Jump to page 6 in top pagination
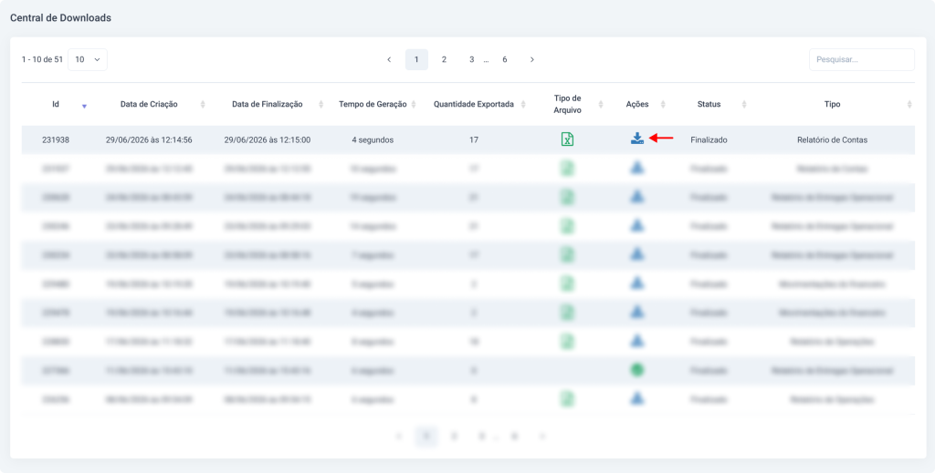The width and height of the screenshot is (935, 473). coord(504,59)
